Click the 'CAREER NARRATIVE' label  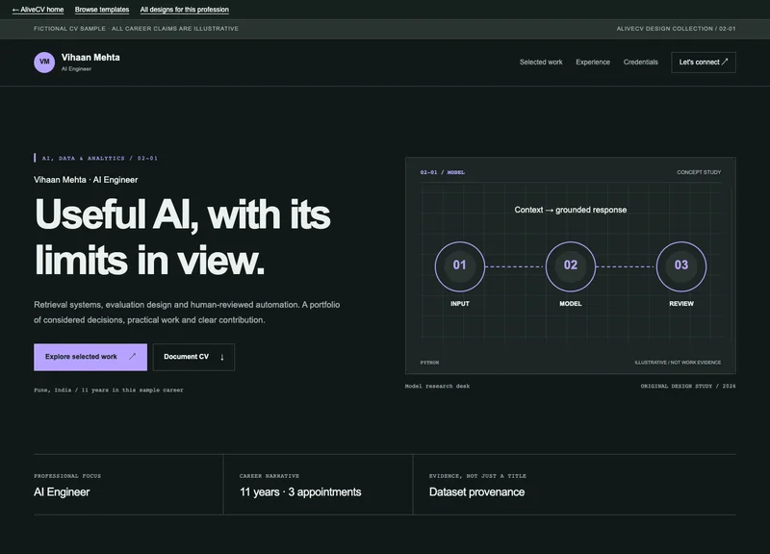coord(269,476)
